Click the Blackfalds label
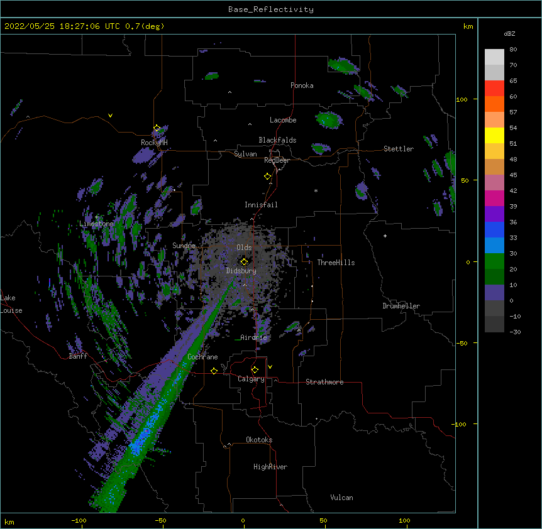This screenshot has width=542, height=529. 277,140
